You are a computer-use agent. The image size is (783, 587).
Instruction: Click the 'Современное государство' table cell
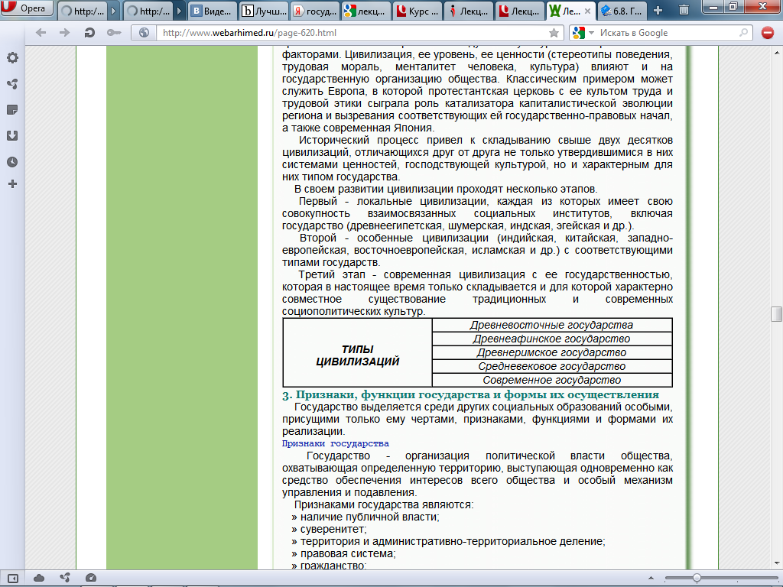pyautogui.click(x=552, y=380)
